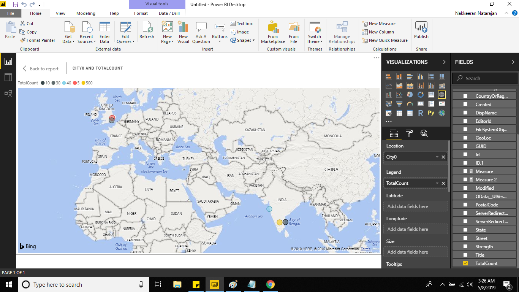Choose the waterfall chart visual
519x292 pixels.
click(x=389, y=95)
